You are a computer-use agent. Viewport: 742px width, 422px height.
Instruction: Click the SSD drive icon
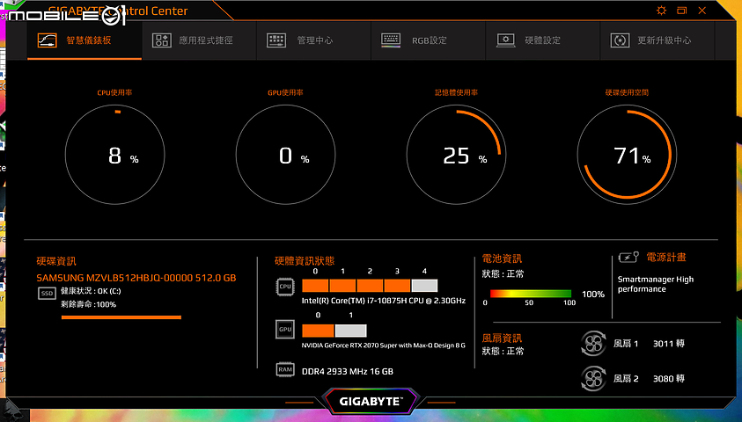click(47, 294)
